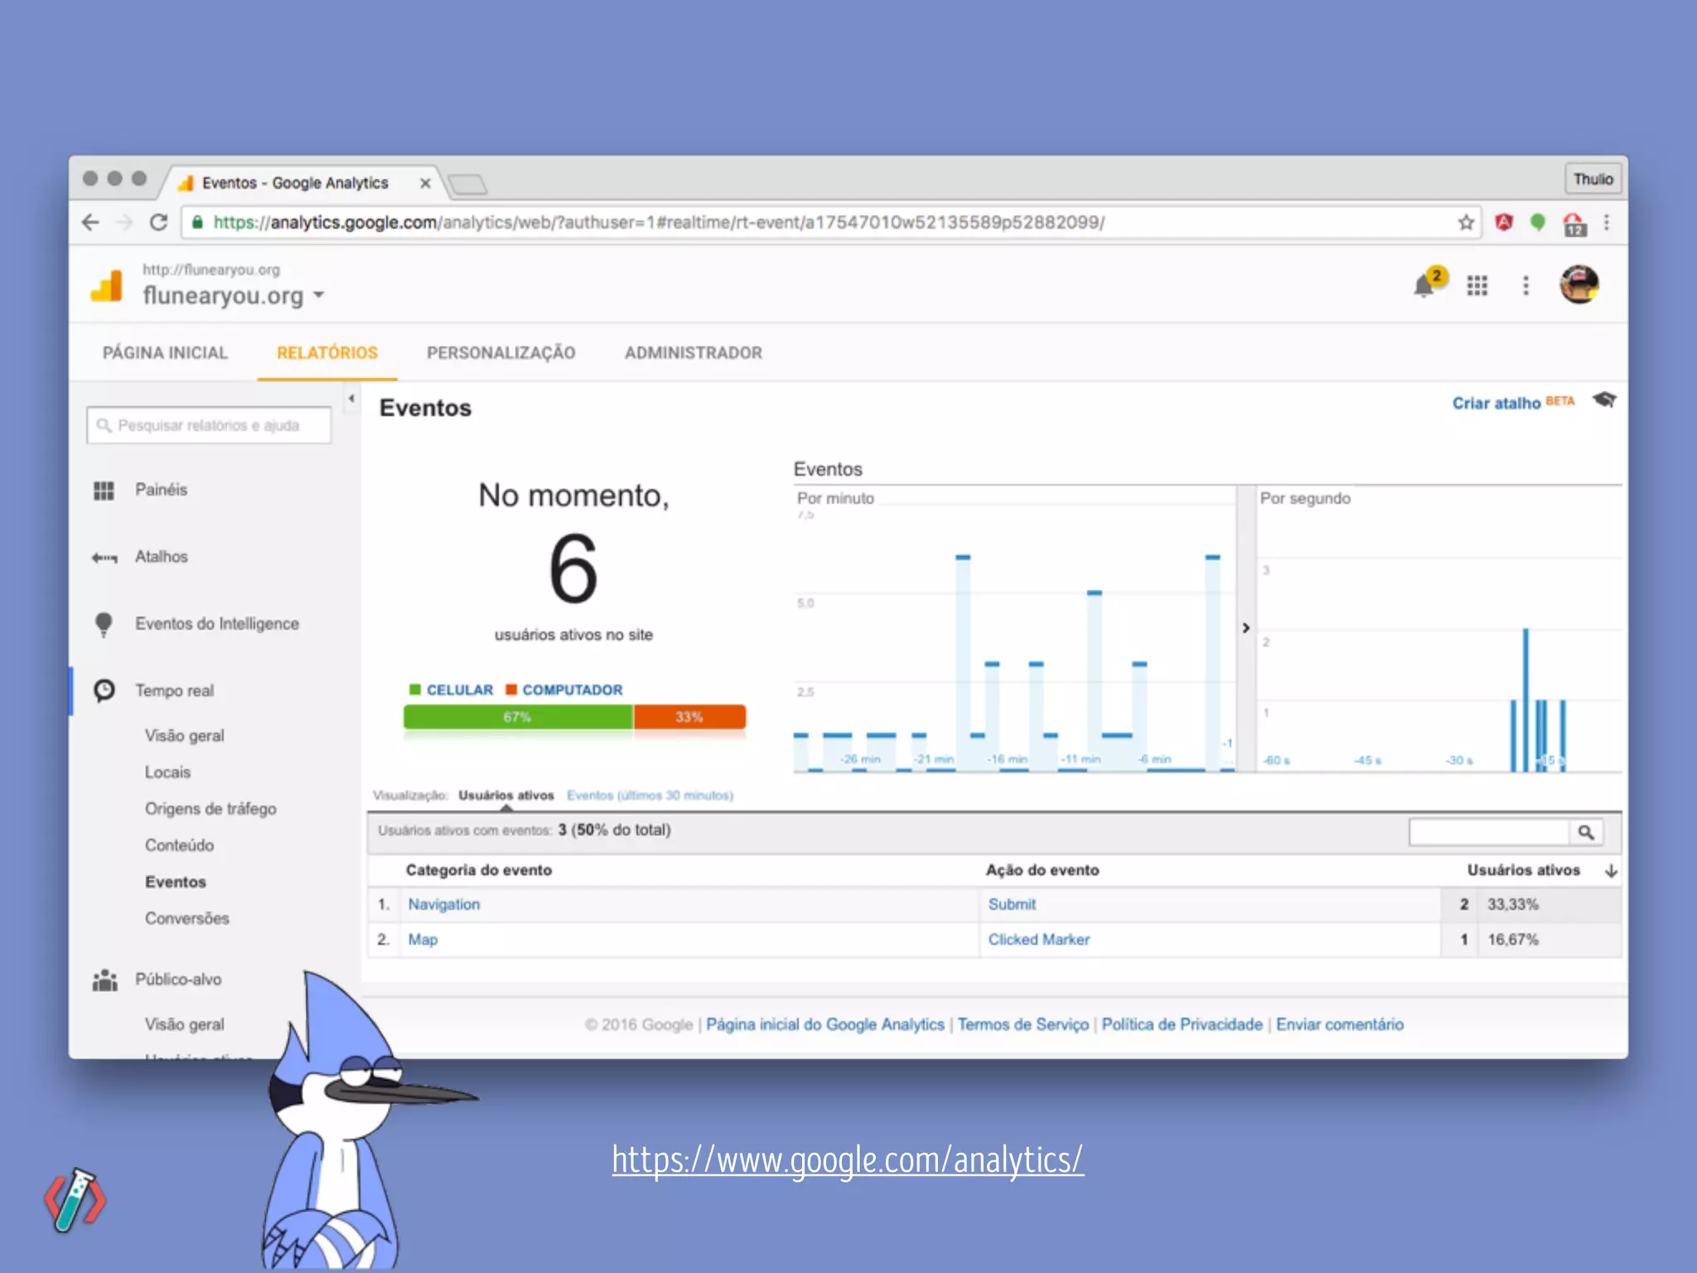Select Usuários ativos visualization
The image size is (1697, 1273).
(506, 796)
